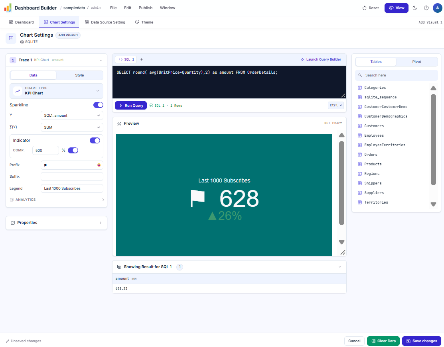Click the KPI chart type trend icon
Viewport: 444px width, 347px height.
tap(18, 91)
